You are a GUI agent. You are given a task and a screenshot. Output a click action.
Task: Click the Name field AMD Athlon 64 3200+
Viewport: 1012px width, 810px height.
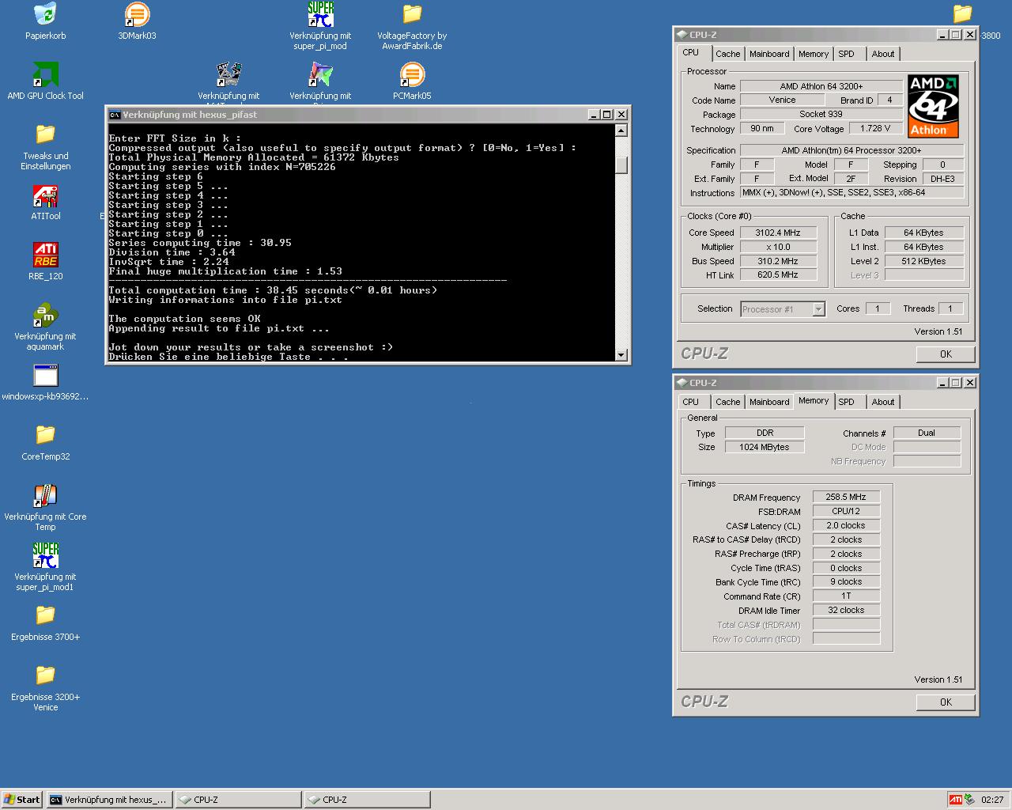pyautogui.click(x=821, y=86)
